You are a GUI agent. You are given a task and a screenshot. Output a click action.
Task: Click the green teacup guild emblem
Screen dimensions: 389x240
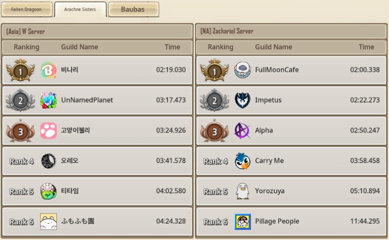pos(49,191)
